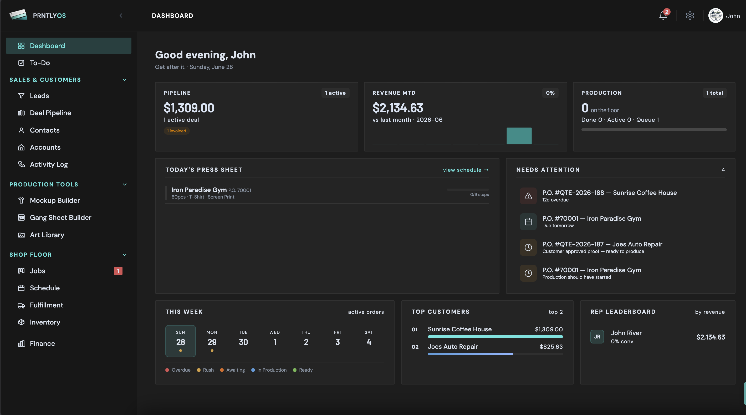The width and height of the screenshot is (746, 415).
Task: Click the Jobs board icon
Action: (x=21, y=271)
